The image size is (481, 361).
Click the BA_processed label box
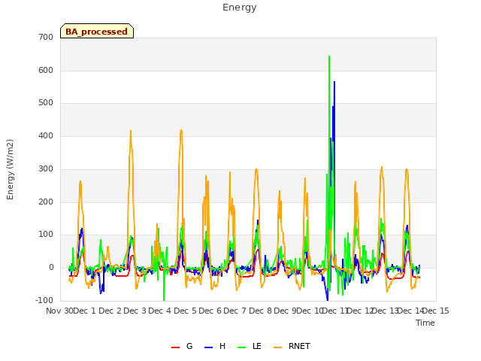[x=97, y=31]
